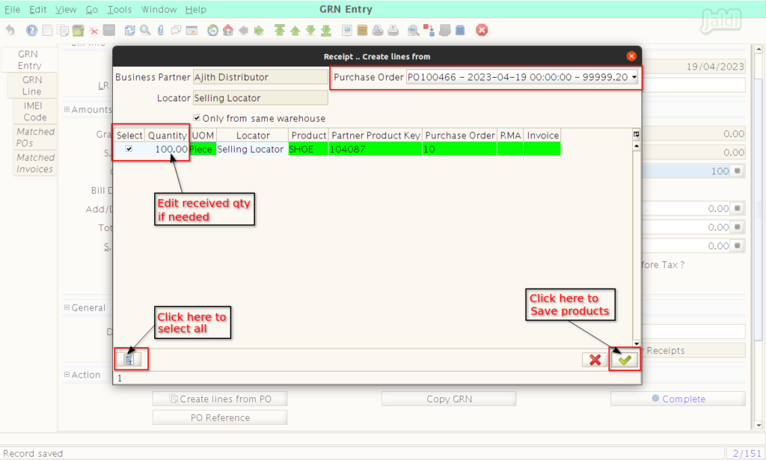The width and height of the screenshot is (766, 460).
Task: Go to Home menu icon
Action: [x=228, y=30]
